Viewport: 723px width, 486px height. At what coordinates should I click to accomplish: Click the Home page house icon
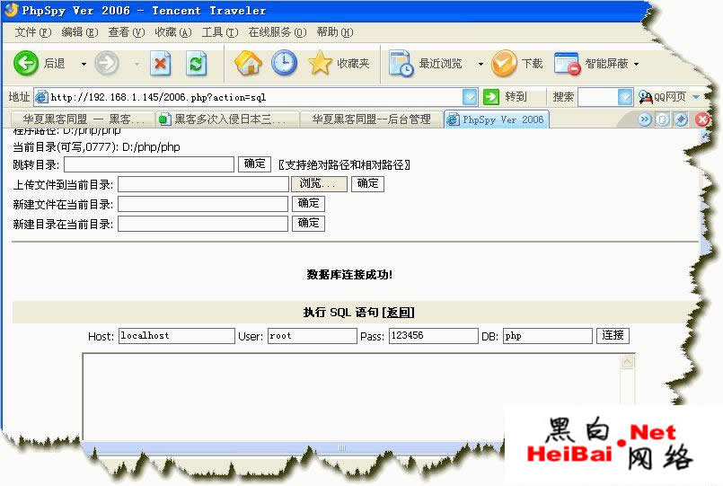[249, 63]
